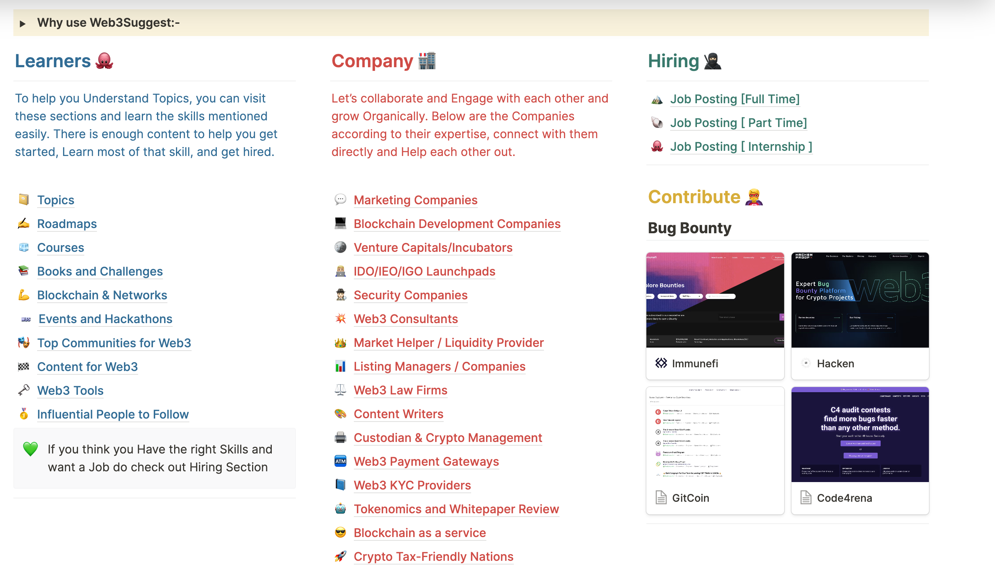
Task: Open Top Communities for Web3 link
Action: tap(114, 343)
